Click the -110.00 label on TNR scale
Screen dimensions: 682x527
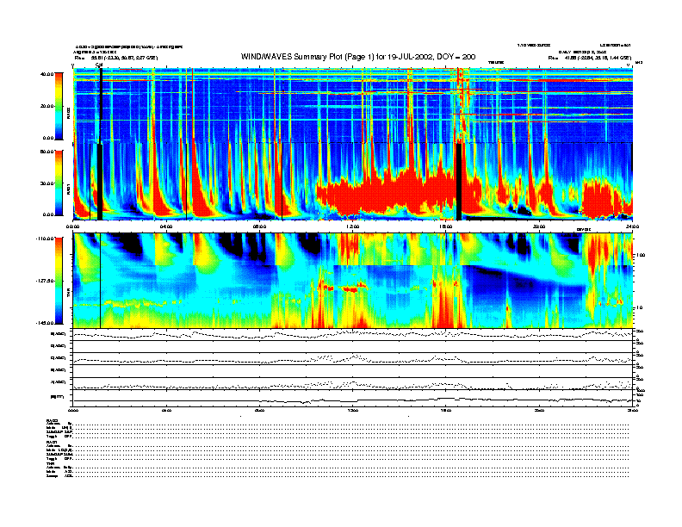tap(45, 237)
